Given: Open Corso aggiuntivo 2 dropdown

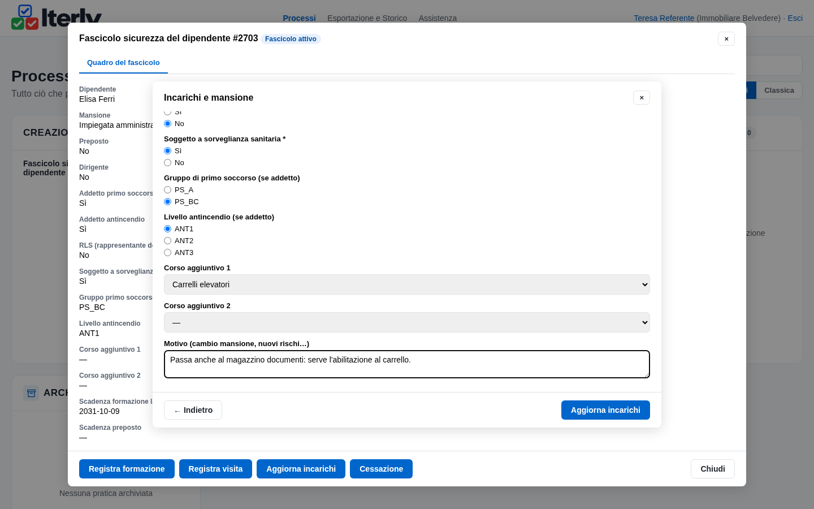Looking at the screenshot, I should tap(407, 322).
